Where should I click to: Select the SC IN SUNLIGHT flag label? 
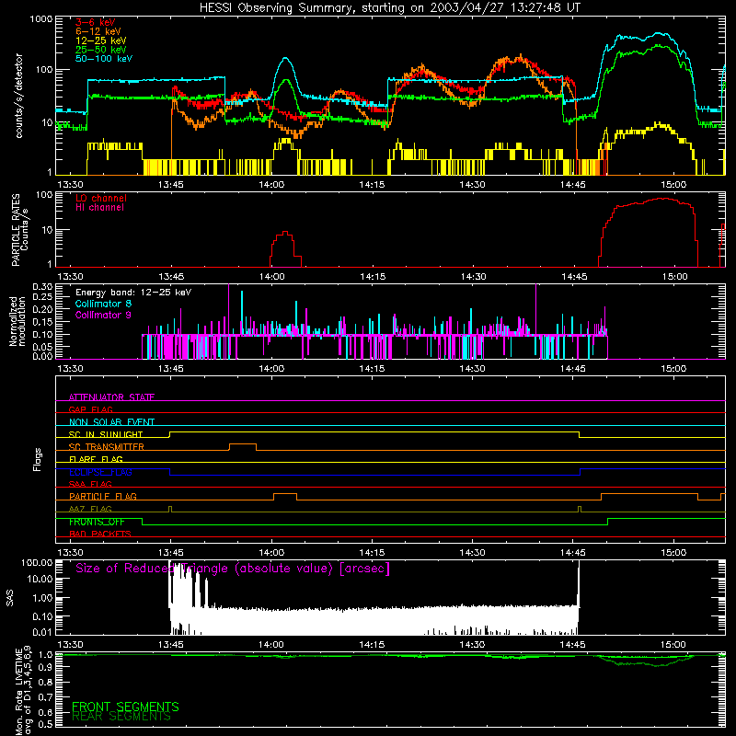coord(106,434)
